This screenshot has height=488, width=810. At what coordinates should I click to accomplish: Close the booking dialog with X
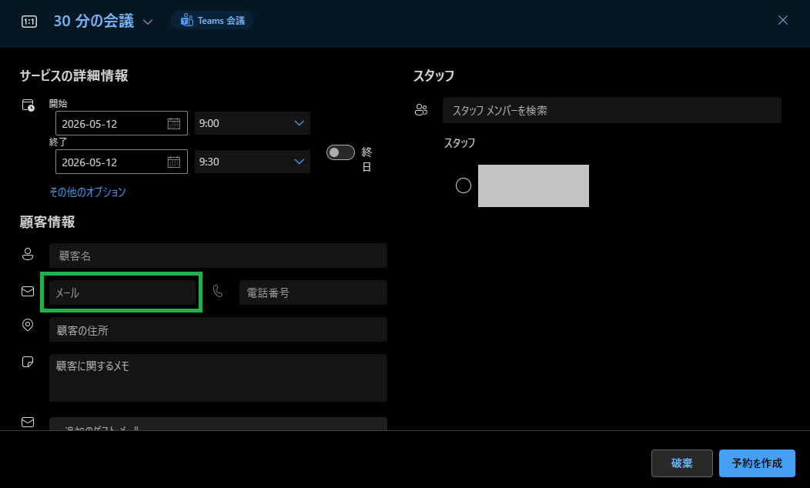pos(782,20)
